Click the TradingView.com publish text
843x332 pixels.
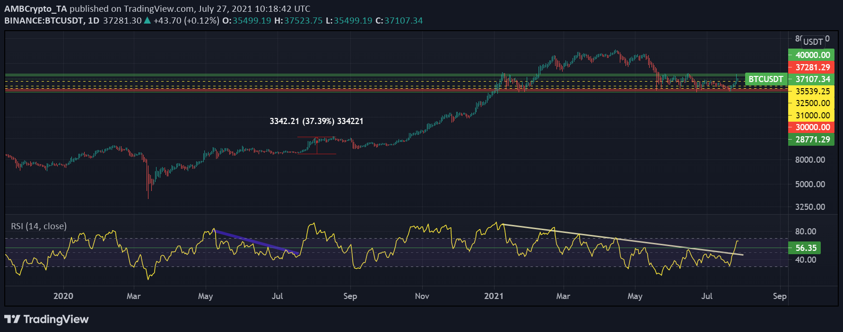[159, 8]
